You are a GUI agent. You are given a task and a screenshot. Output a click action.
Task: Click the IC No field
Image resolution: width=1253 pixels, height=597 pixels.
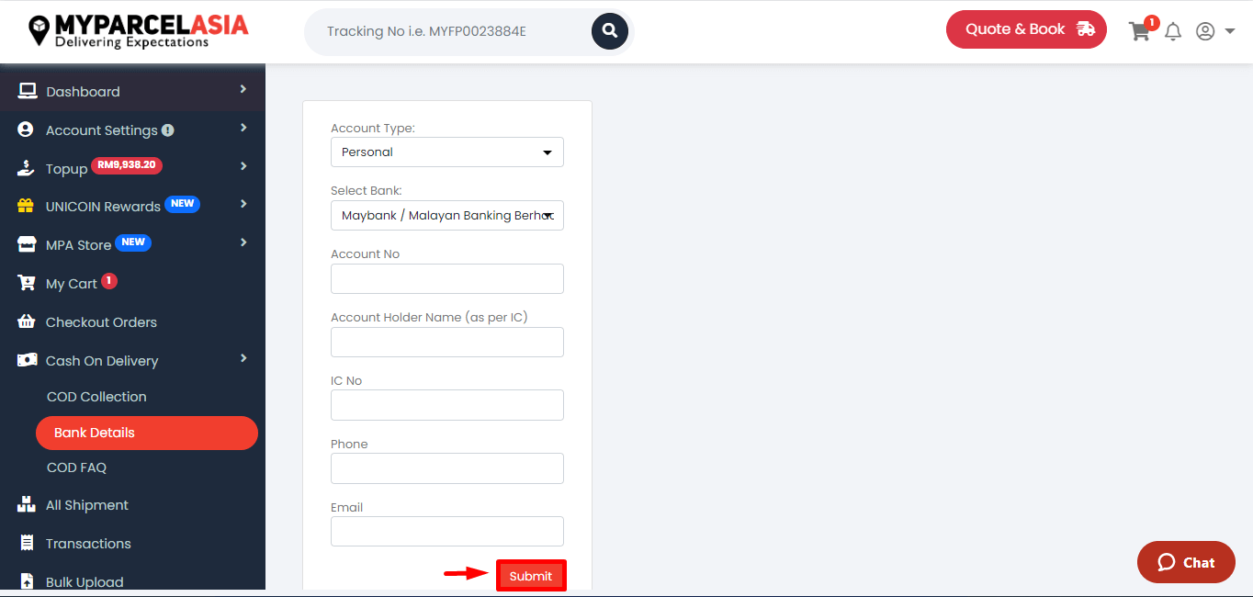coord(447,405)
